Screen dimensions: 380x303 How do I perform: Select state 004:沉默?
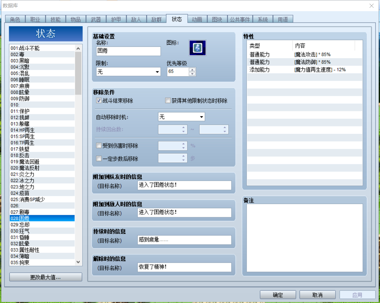[x=42, y=67]
